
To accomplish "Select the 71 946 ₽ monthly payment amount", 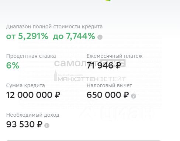I will (x=104, y=66).
